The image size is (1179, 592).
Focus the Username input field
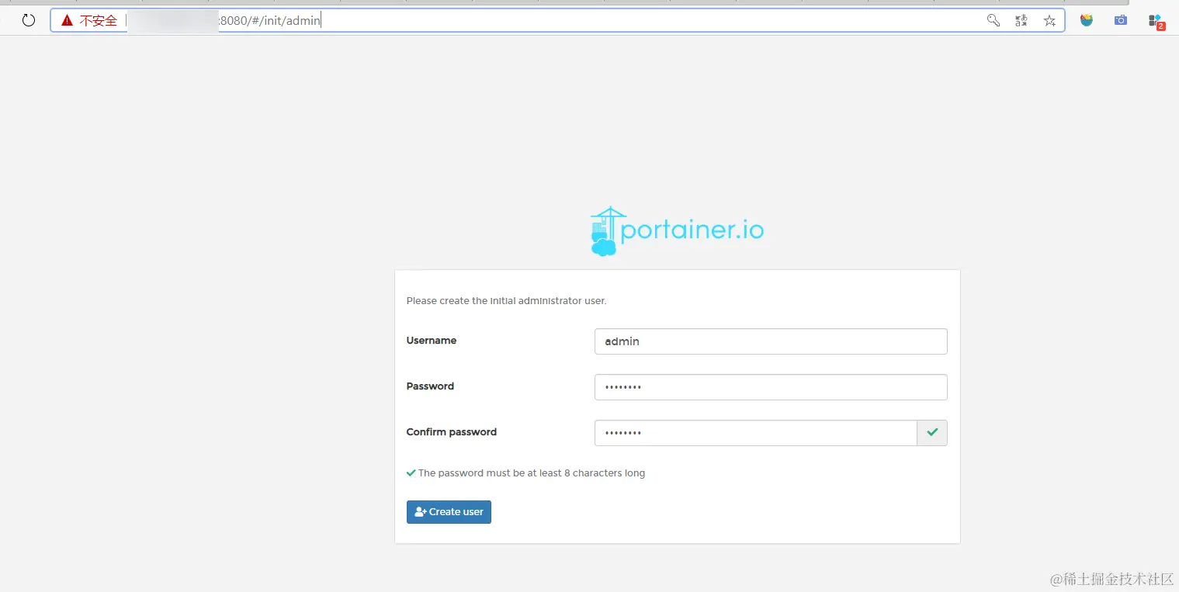click(771, 341)
